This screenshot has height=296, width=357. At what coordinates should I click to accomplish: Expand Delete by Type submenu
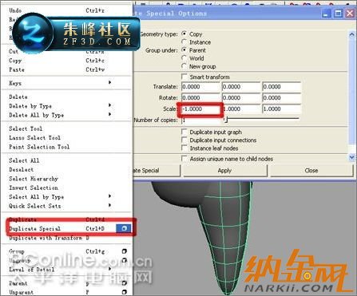click(109, 105)
